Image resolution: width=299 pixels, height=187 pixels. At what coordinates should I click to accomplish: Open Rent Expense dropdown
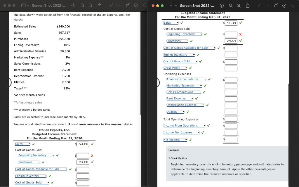[180, 98]
